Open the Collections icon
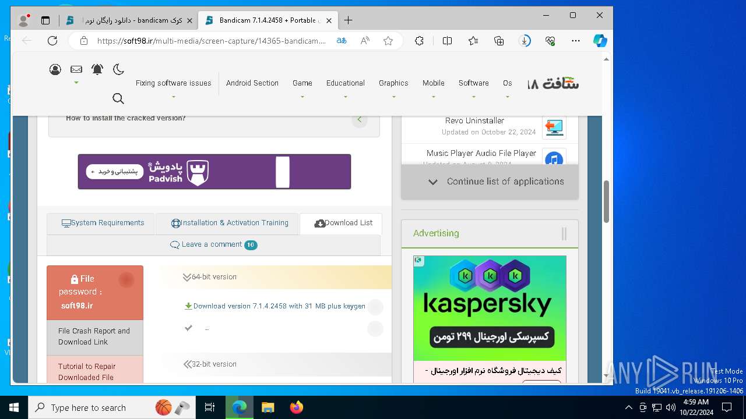Image resolution: width=746 pixels, height=419 pixels. [499, 41]
